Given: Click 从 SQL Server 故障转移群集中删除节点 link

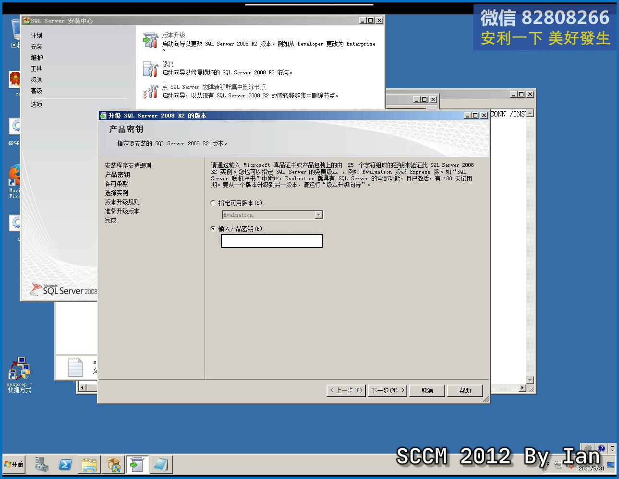Looking at the screenshot, I should pyautogui.click(x=214, y=87).
